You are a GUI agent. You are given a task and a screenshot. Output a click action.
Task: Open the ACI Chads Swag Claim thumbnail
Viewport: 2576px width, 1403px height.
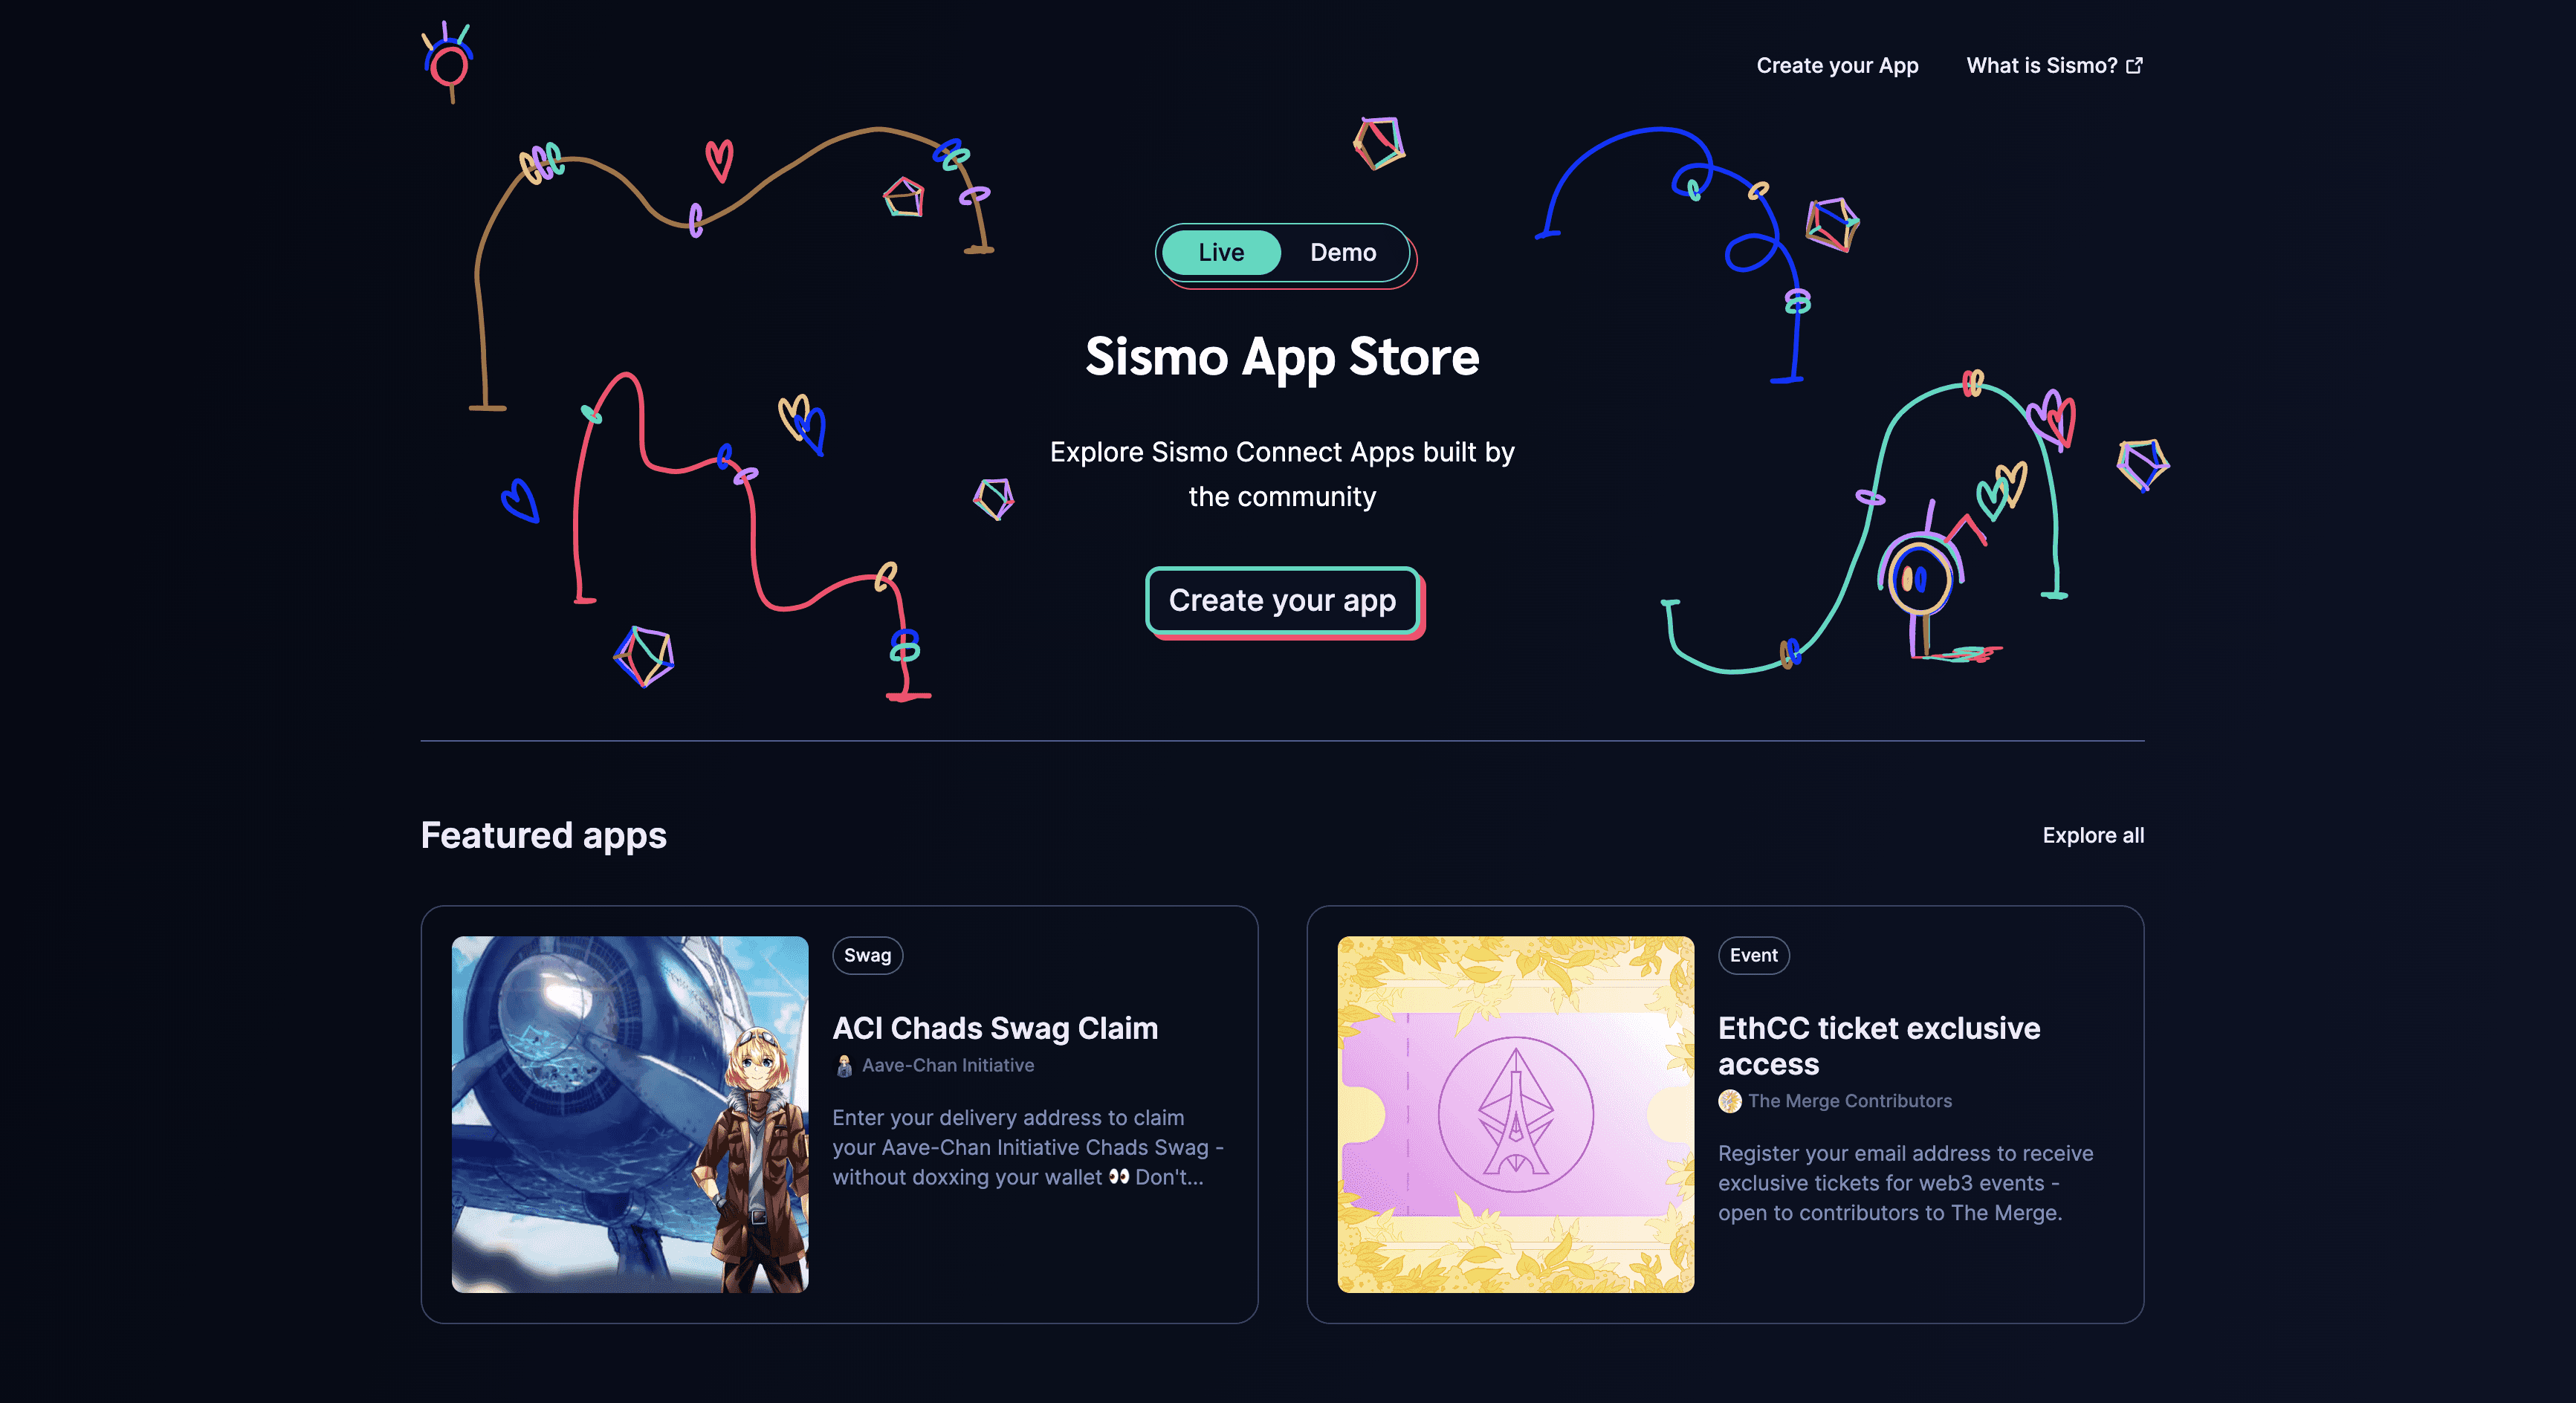coord(630,1114)
